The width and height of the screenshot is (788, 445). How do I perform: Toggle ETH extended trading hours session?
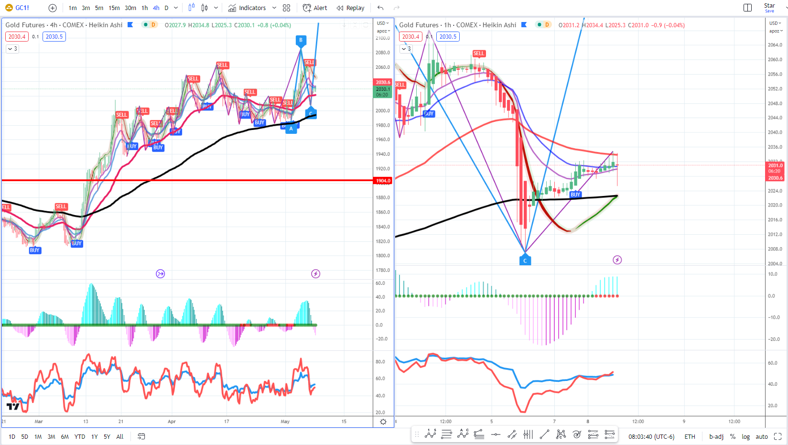click(690, 436)
